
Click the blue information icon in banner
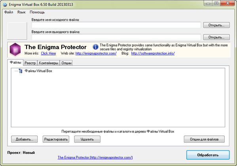coord(95,47)
